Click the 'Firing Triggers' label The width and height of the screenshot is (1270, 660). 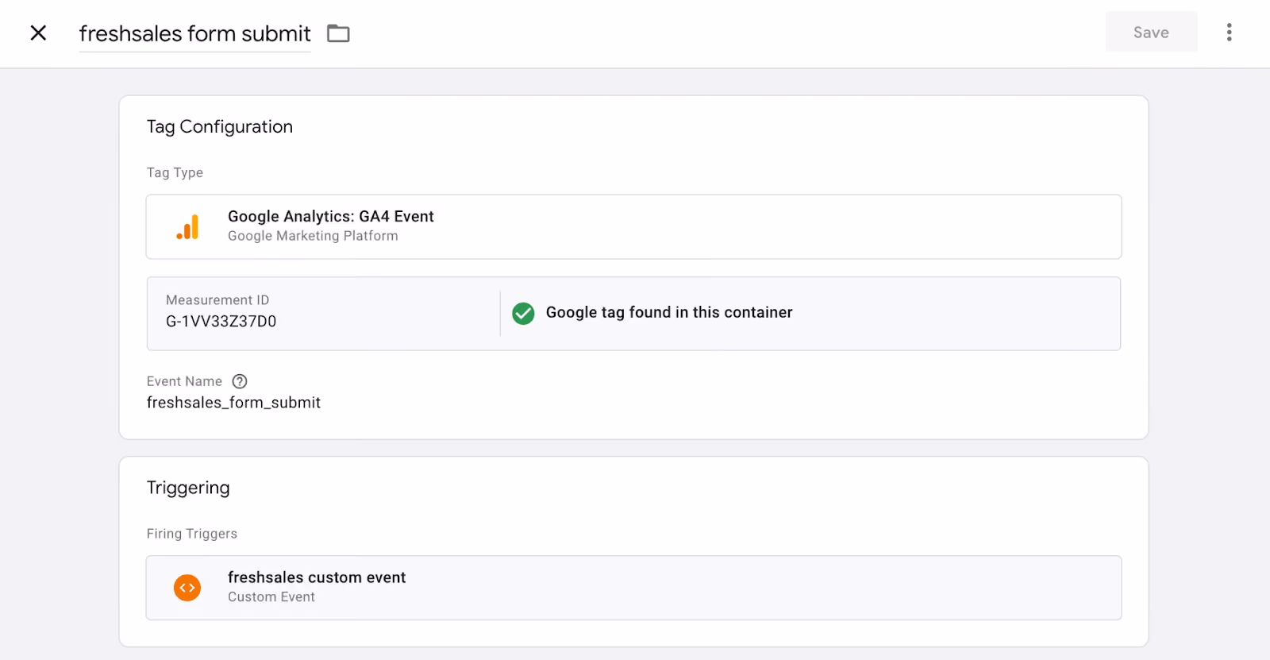(192, 534)
